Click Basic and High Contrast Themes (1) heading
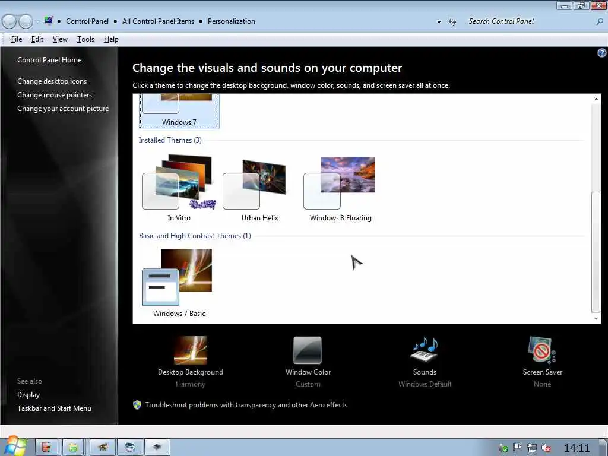 click(x=195, y=235)
